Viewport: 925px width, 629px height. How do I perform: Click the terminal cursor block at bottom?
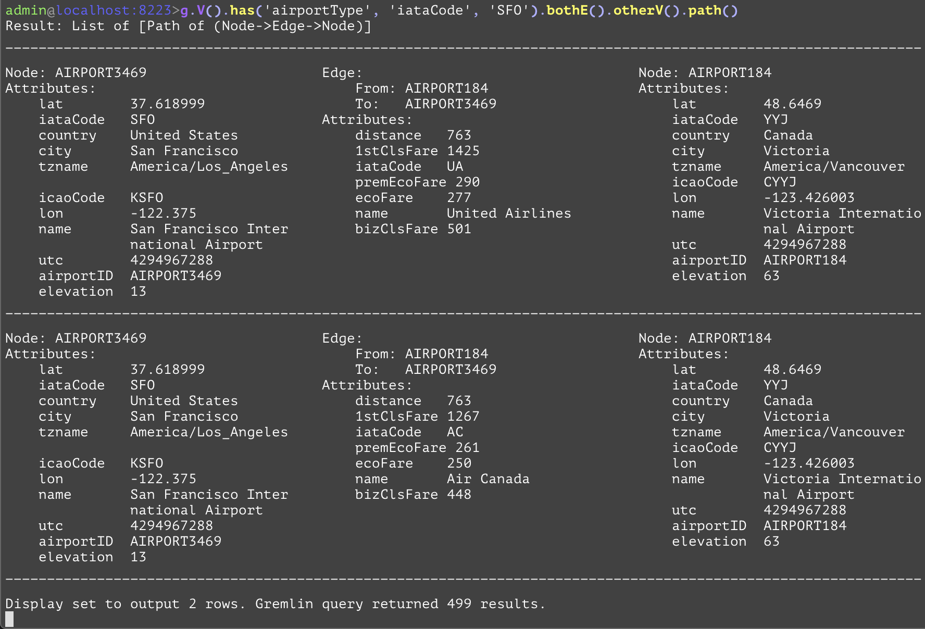(x=9, y=619)
